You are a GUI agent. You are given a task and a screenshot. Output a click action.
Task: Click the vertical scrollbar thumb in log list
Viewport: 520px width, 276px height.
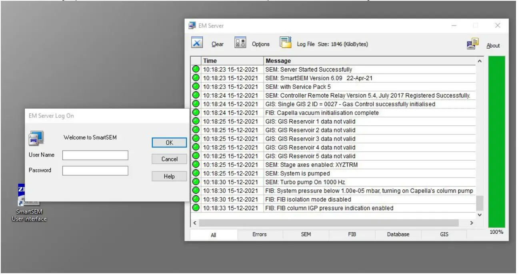point(480,203)
